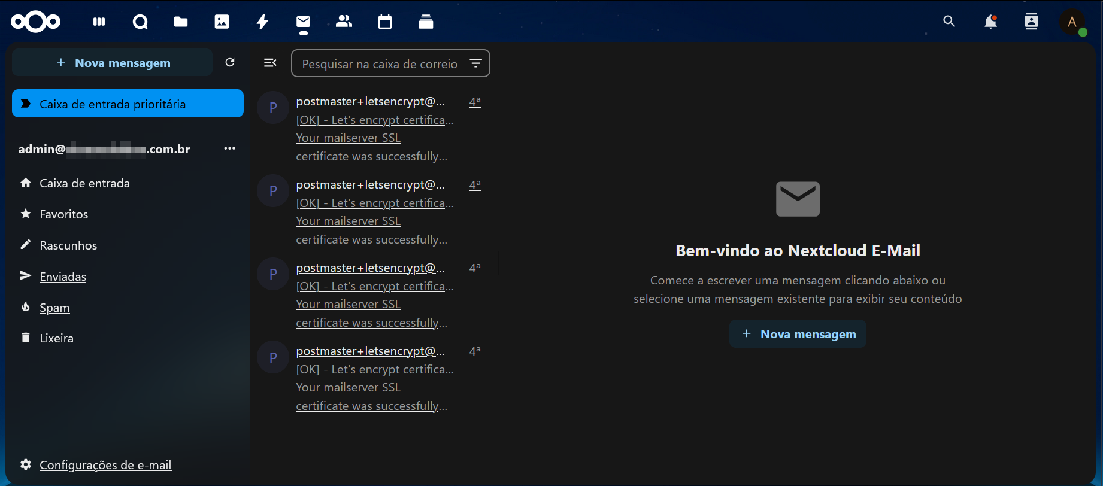Open the account actions three-dot menu
Screen dimensions: 1103x486
tap(229, 148)
